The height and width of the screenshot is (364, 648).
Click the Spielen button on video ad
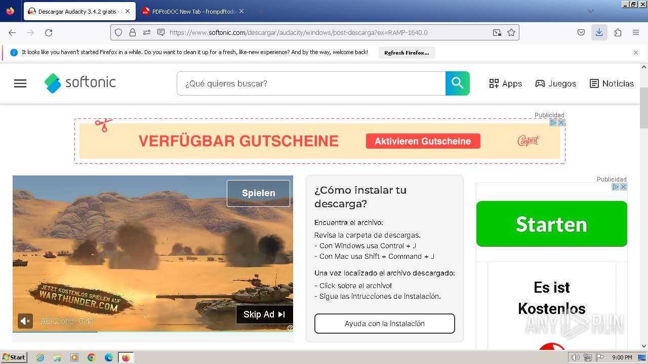click(258, 193)
